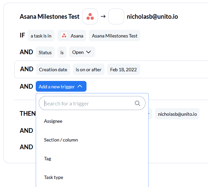Image resolution: width=208 pixels, height=187 pixels.
Task: Click the Feb 18, 2022 date chip
Action: point(124,69)
